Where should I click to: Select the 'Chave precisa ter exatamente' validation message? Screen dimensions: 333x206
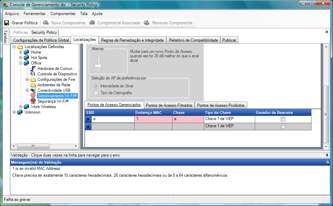[x=120, y=175]
